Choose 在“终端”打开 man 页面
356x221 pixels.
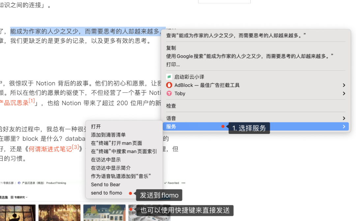coord(124,143)
